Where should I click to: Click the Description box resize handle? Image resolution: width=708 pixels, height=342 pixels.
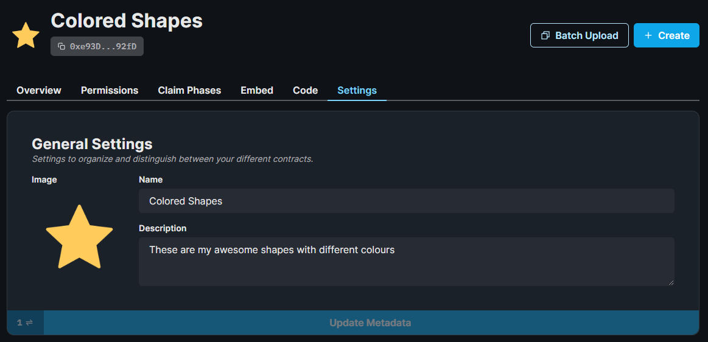coord(671,282)
